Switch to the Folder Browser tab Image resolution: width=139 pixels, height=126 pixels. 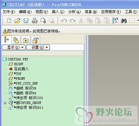click(x=16, y=40)
